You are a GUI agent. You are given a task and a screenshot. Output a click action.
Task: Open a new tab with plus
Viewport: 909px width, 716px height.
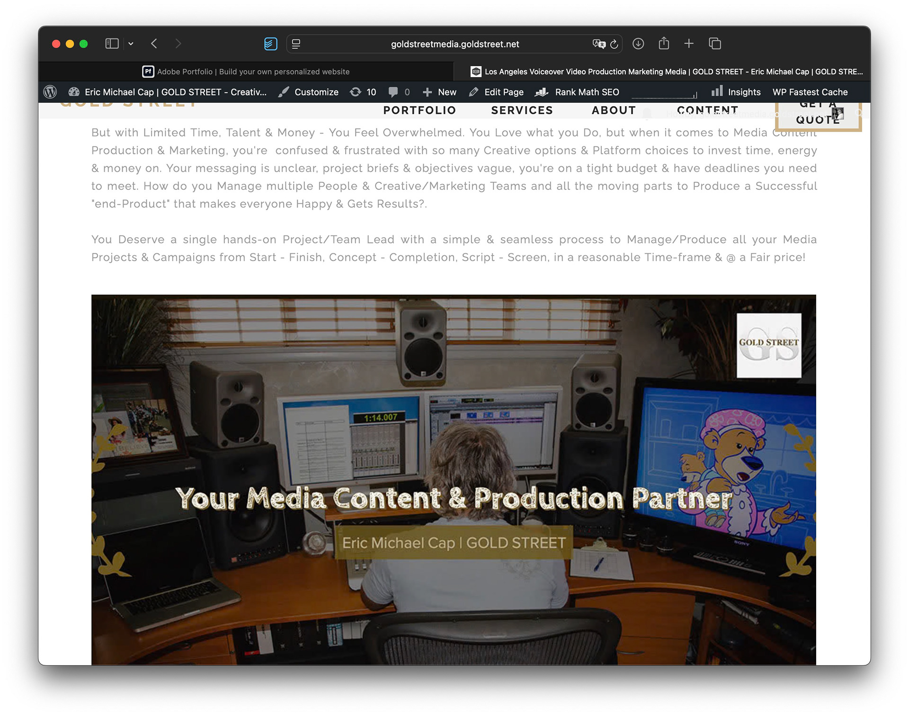point(689,44)
